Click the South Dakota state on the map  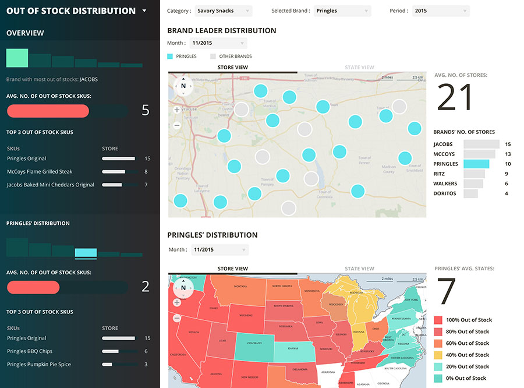click(x=284, y=311)
